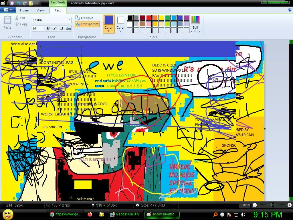
Task: Click the 'Size: 477.3KB' status bar entry
Action: coord(151,205)
